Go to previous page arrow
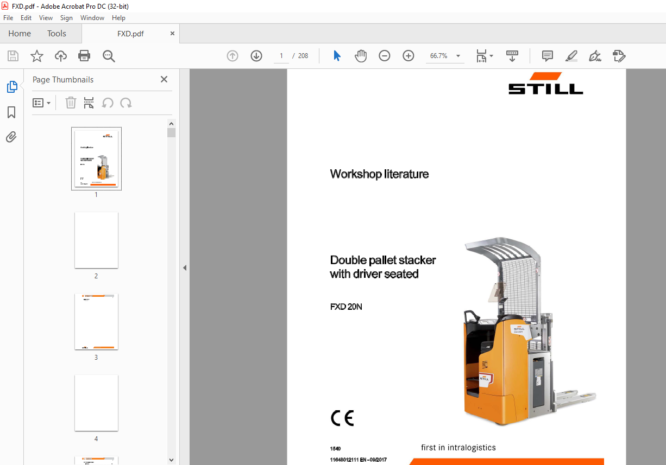Image resolution: width=666 pixels, height=465 pixels. tap(233, 56)
